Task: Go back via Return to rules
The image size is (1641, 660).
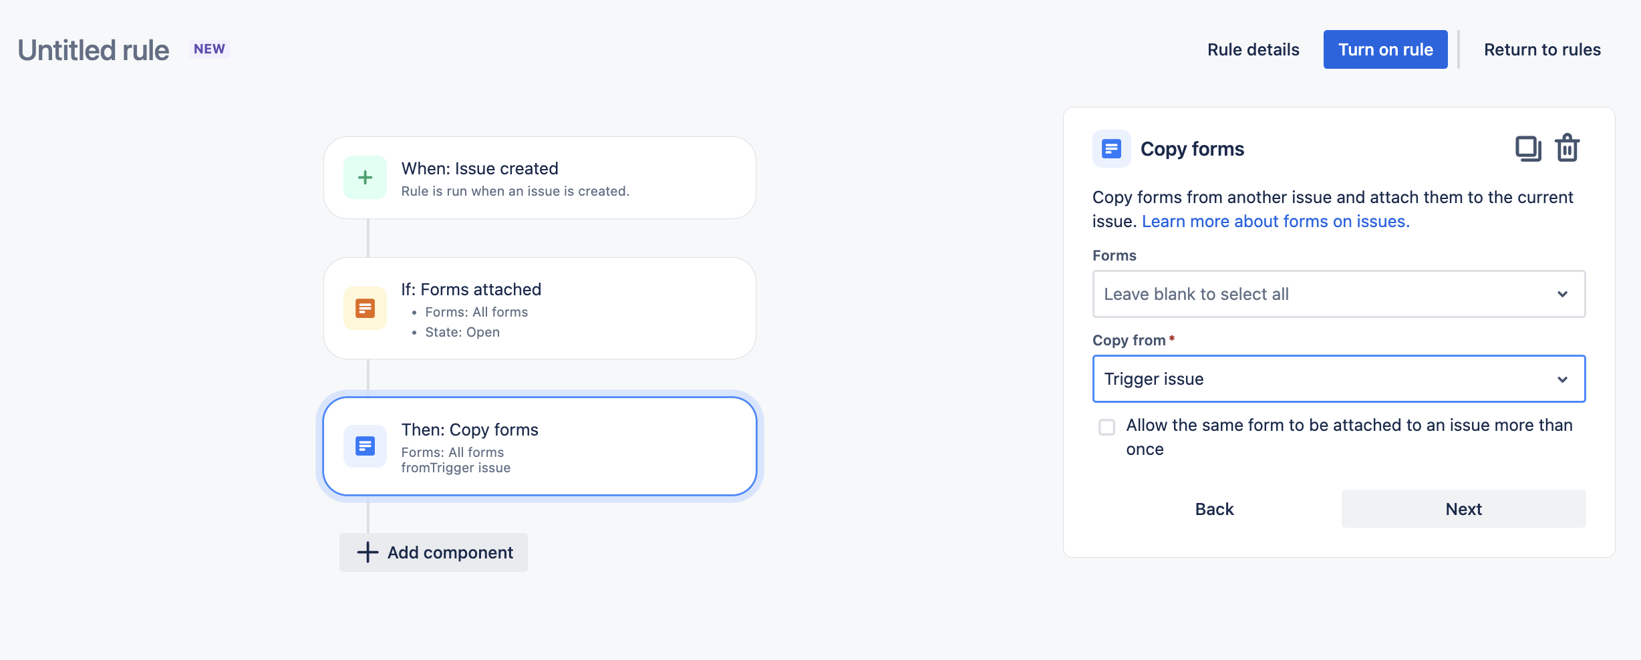Action: pos(1542,49)
